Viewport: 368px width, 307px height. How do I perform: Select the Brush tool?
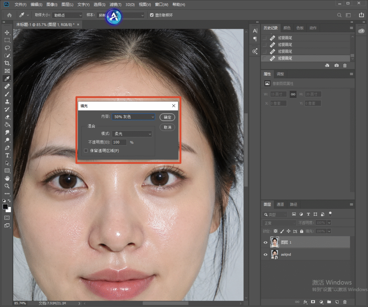pos(7,94)
